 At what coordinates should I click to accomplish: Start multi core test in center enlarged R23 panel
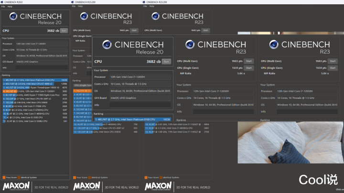pos(248,61)
